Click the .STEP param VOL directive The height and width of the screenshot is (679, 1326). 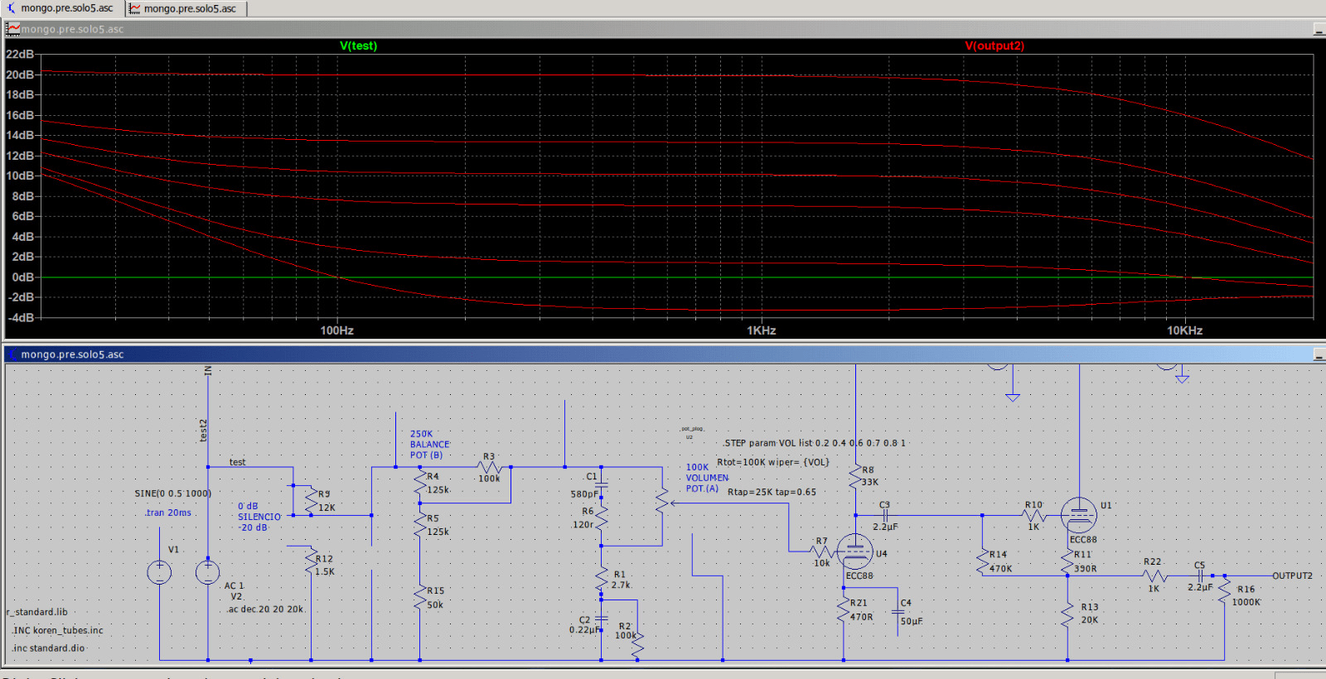(815, 443)
